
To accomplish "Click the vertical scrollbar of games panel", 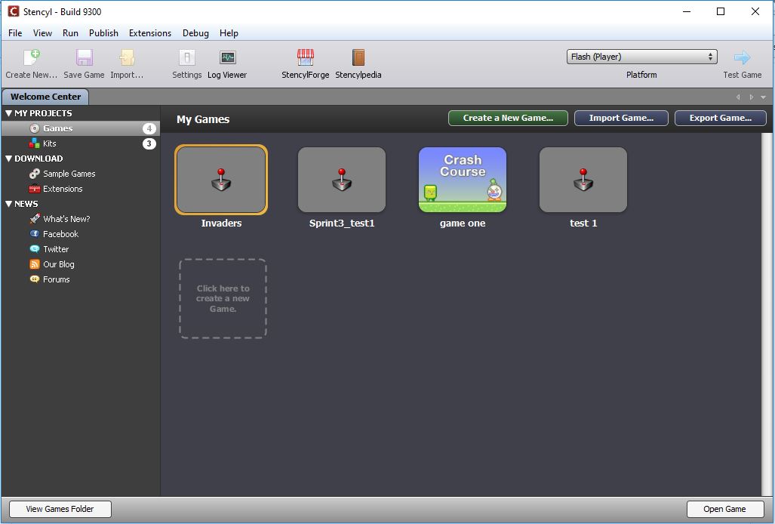I will click(x=767, y=314).
